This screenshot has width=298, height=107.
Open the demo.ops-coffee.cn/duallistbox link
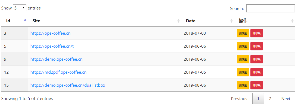tap(68, 85)
